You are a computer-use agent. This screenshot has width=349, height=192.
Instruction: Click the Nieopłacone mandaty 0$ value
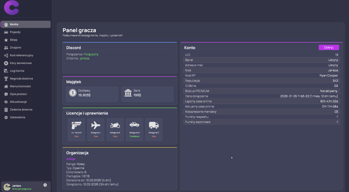tap(336, 112)
